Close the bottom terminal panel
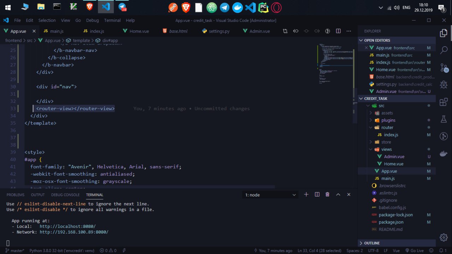Screen dimensions: 452x254 pos(349,195)
